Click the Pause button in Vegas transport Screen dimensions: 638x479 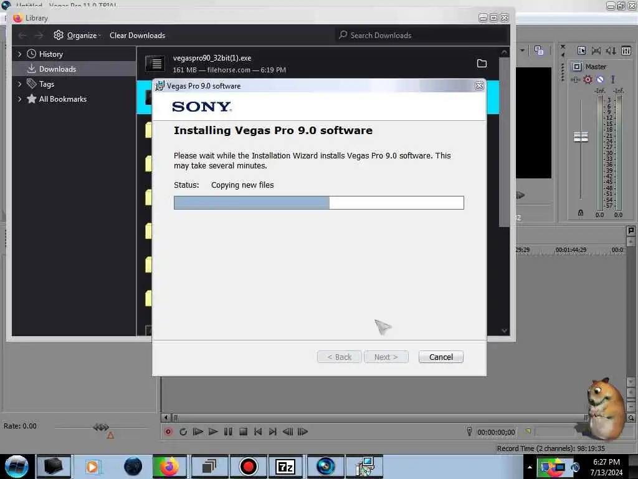tap(228, 432)
